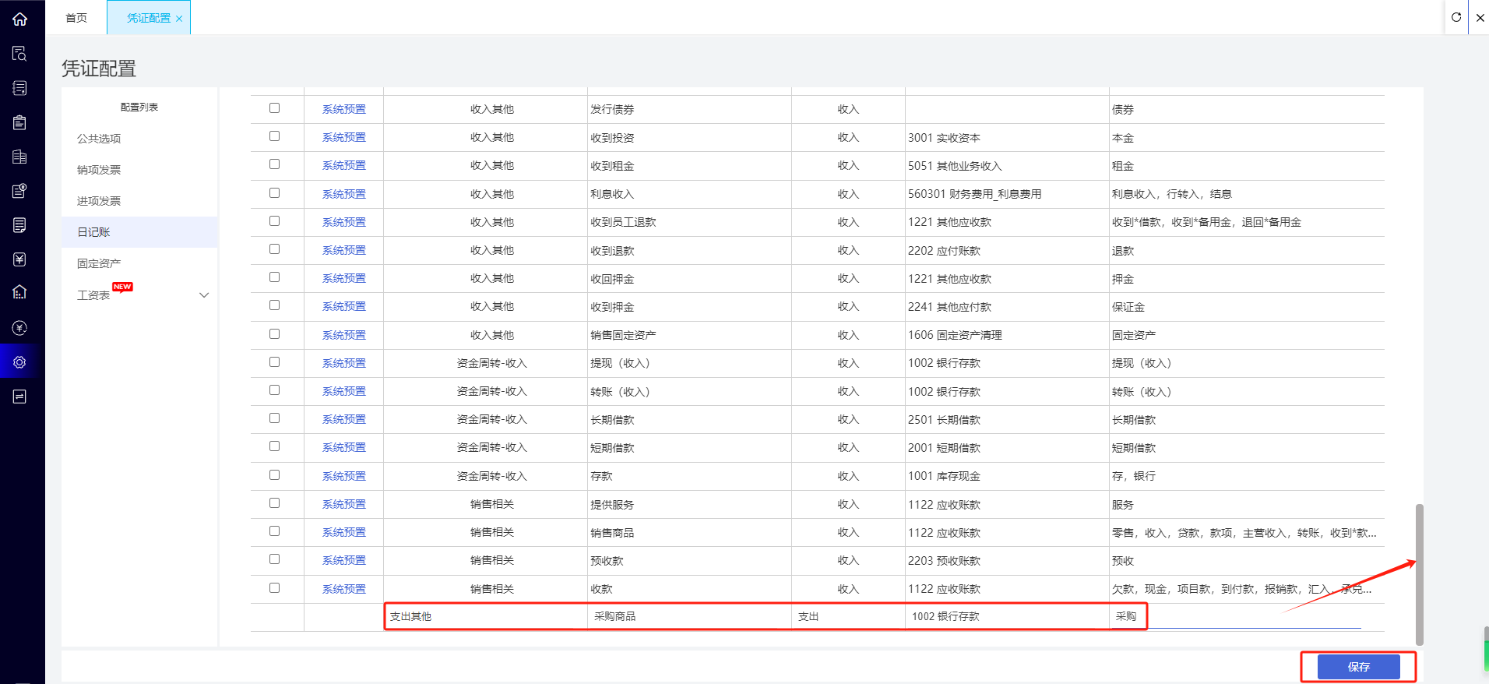Click the 利息收入,行转入,结息 keyword cell
The width and height of the screenshot is (1489, 684).
(x=1247, y=194)
